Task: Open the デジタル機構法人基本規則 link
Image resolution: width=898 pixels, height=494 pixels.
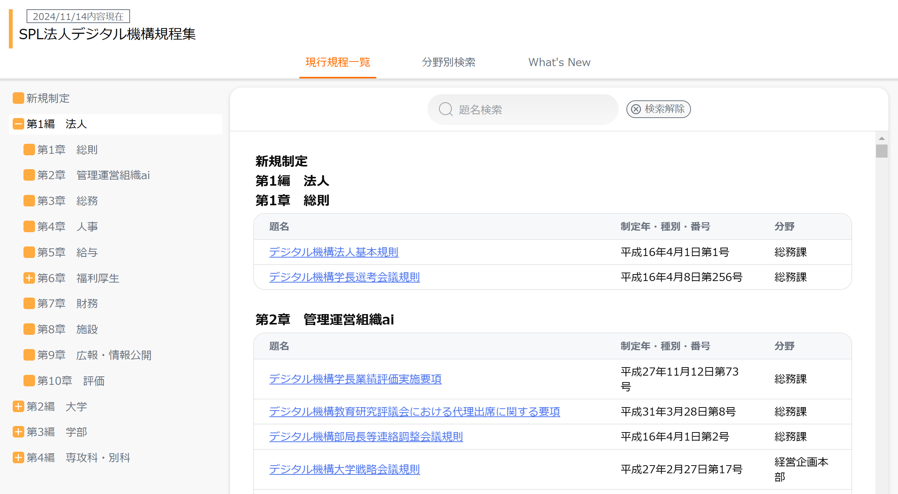Action: 334,252
